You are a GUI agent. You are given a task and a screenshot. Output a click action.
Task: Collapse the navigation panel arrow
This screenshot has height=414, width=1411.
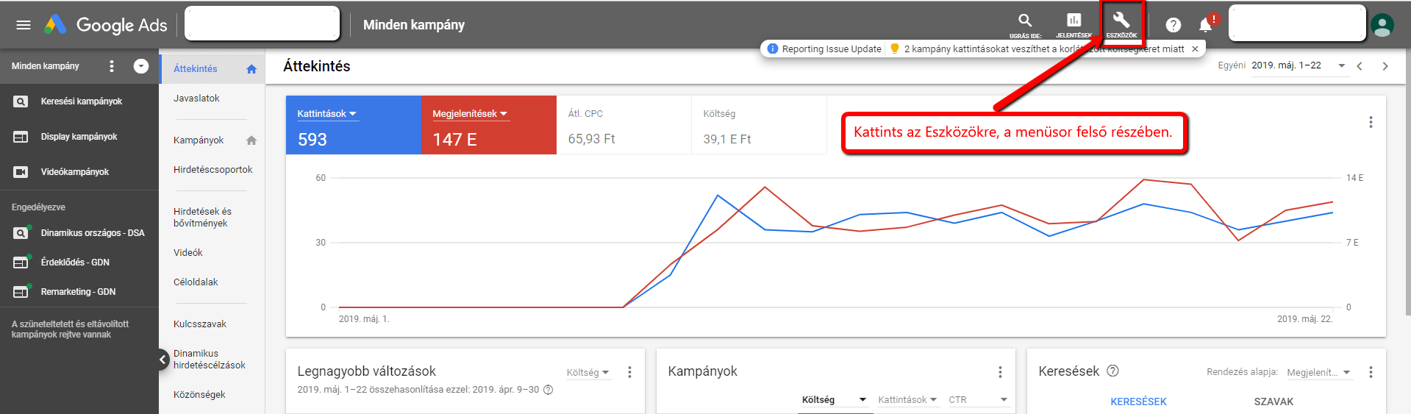[163, 360]
